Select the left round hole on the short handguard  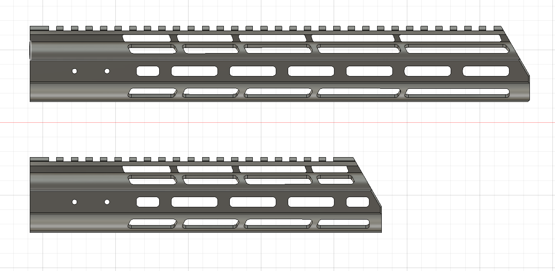(74, 202)
